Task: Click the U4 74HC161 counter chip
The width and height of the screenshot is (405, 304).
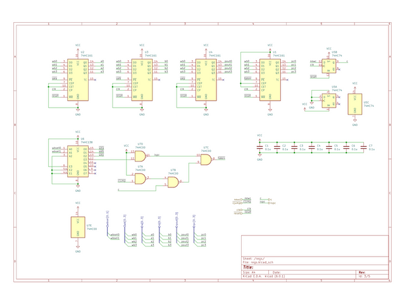Action: pos(206,80)
